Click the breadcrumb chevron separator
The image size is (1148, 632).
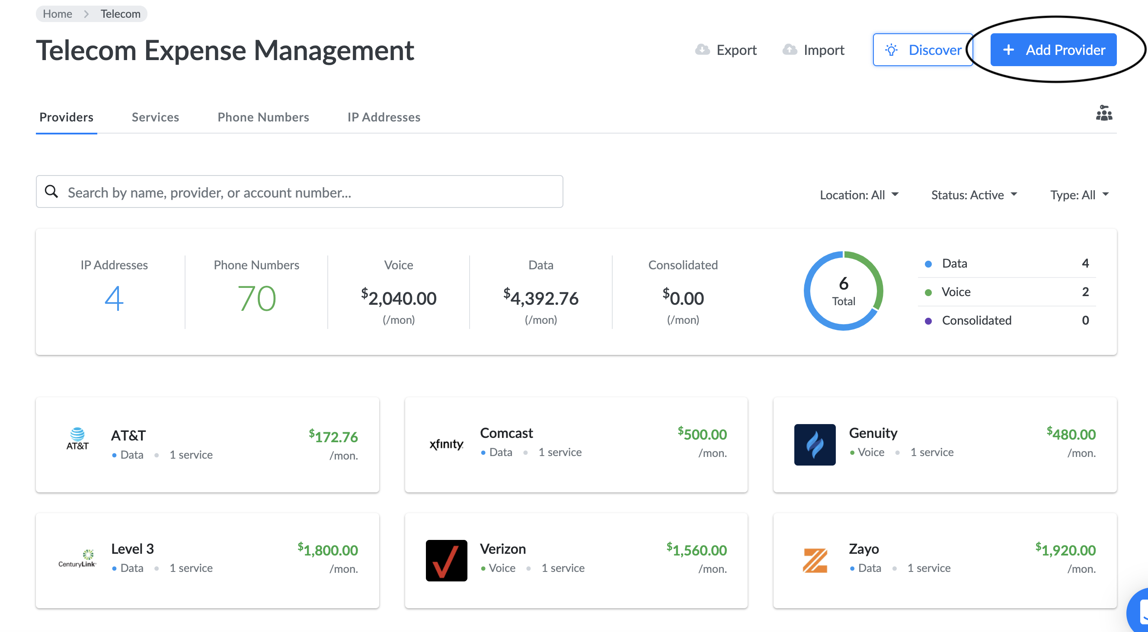click(86, 14)
